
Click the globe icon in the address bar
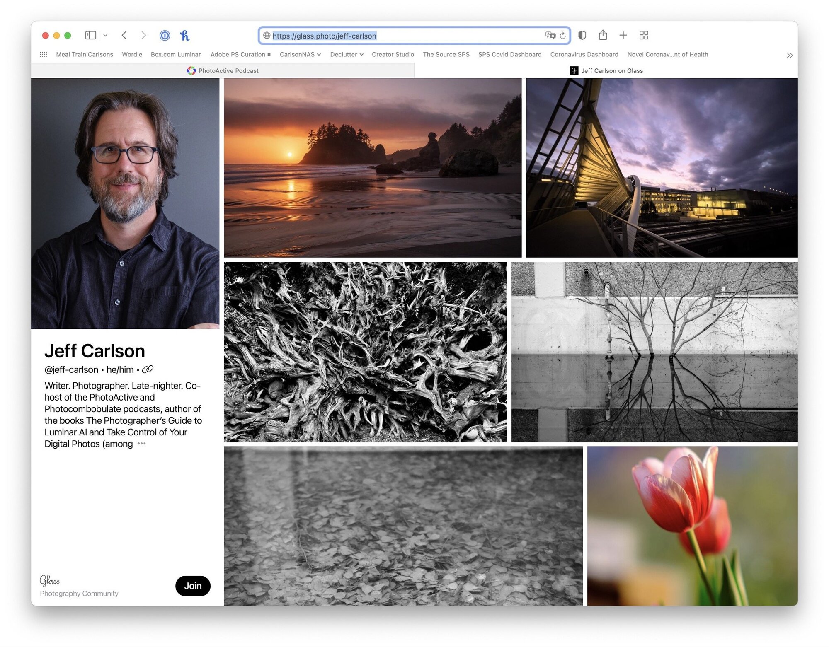[x=267, y=36]
